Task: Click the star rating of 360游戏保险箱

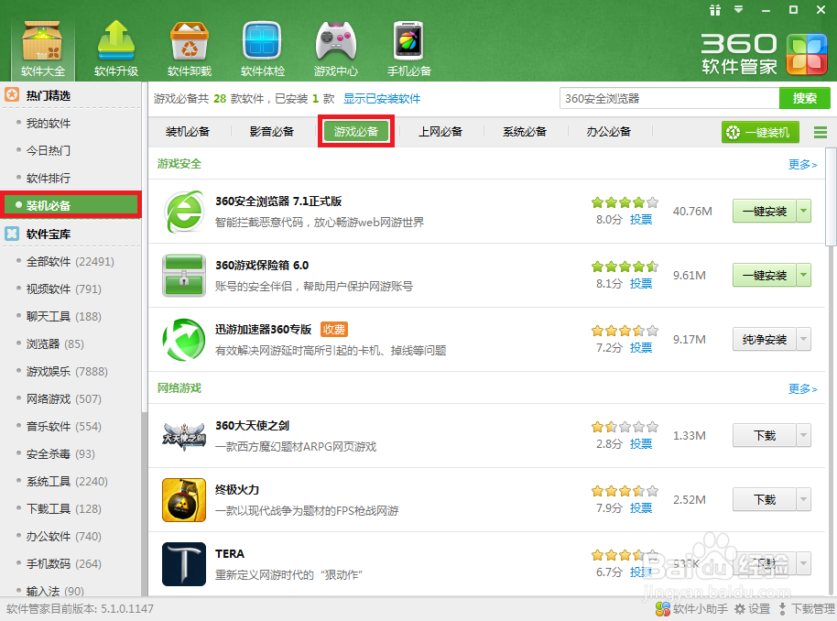Action: (x=625, y=267)
